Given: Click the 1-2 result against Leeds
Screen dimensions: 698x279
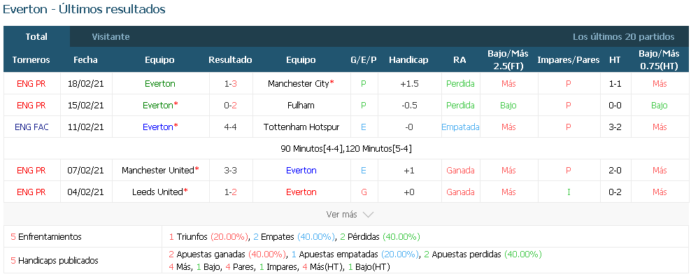Looking at the screenshot, I should [x=230, y=192].
